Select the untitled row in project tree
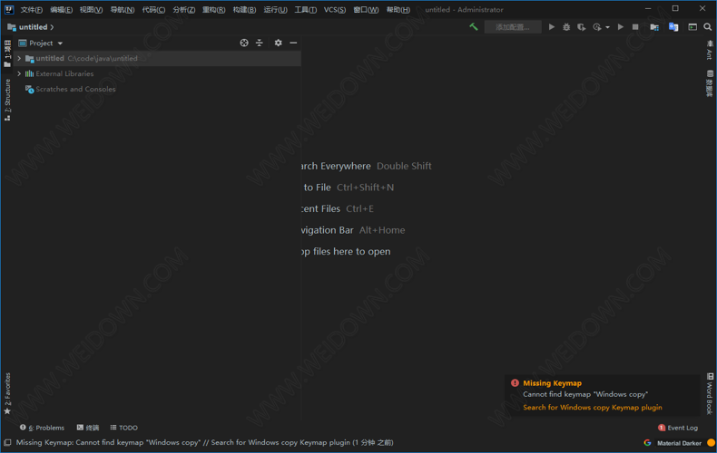 (x=157, y=59)
